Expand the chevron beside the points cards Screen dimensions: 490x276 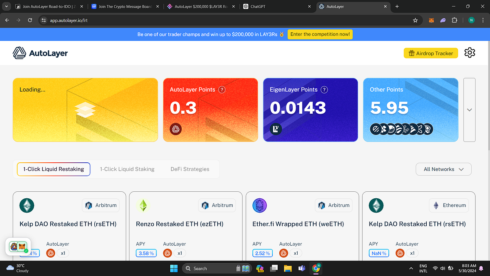[x=469, y=110]
